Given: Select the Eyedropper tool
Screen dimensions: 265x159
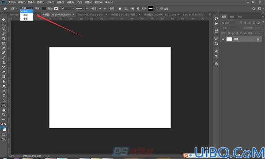Looking at the screenshot, I should tap(4, 48).
